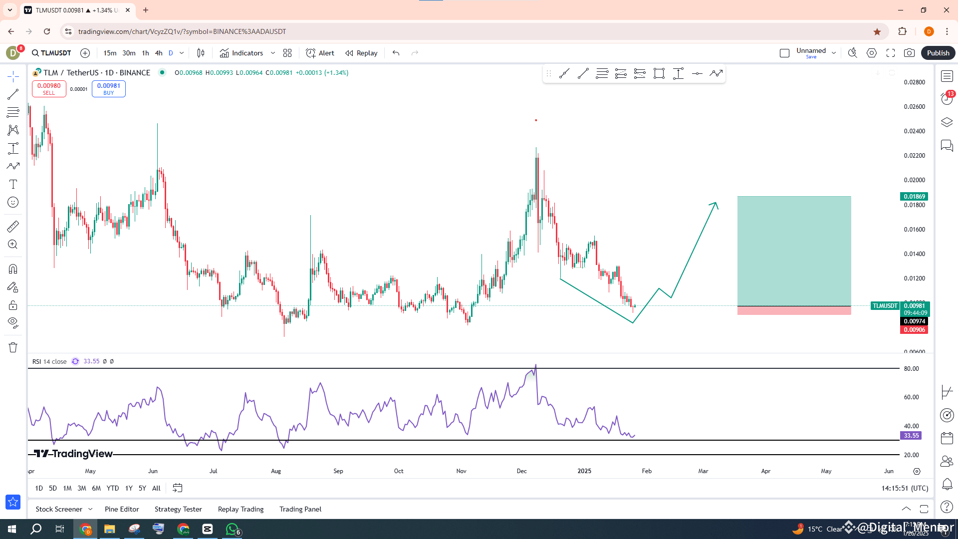
Task: Select the rectangle tool in floating drawing toolbar
Action: [659, 74]
